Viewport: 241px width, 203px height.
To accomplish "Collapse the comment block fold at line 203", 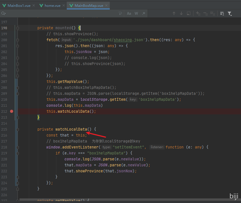I will coord(18,58).
